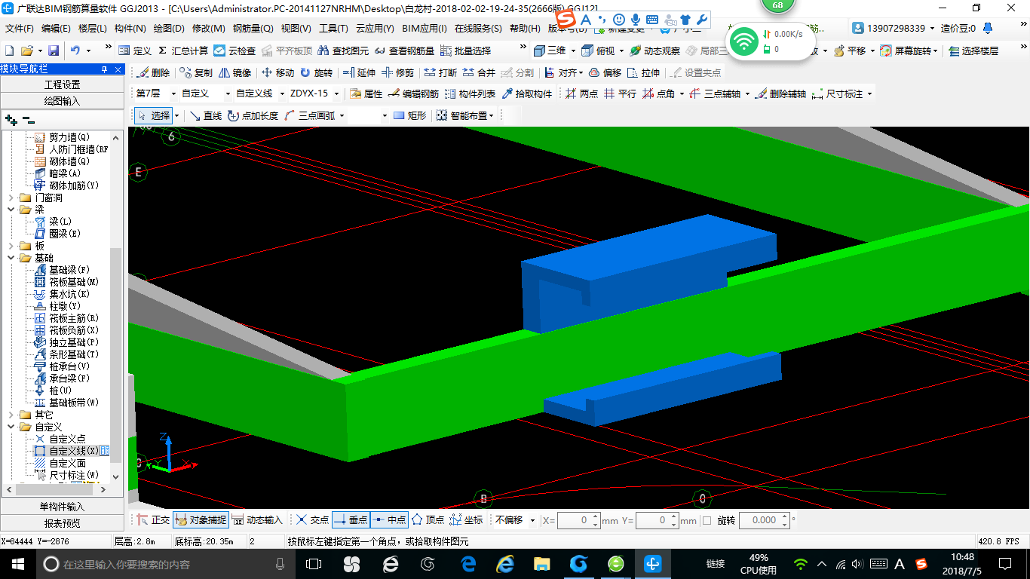
Task: Toggle 坐标 coordinate snap
Action: coord(466,519)
